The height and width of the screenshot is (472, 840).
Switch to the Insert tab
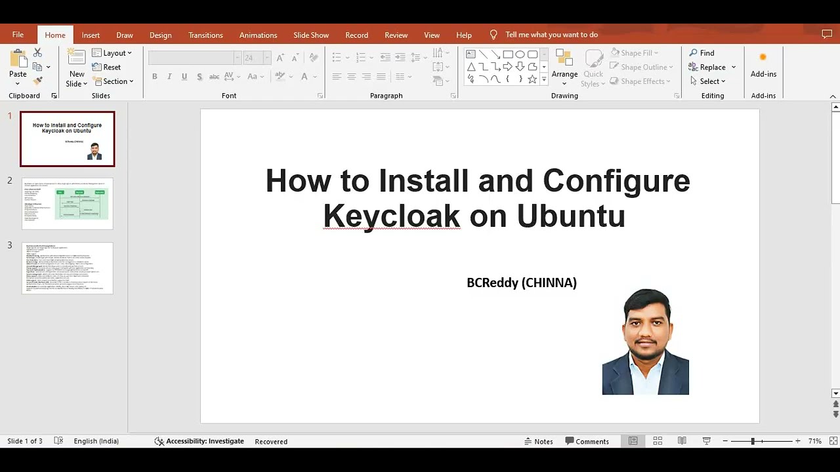point(91,35)
